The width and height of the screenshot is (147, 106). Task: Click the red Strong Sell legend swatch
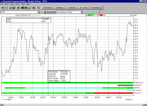101,15
